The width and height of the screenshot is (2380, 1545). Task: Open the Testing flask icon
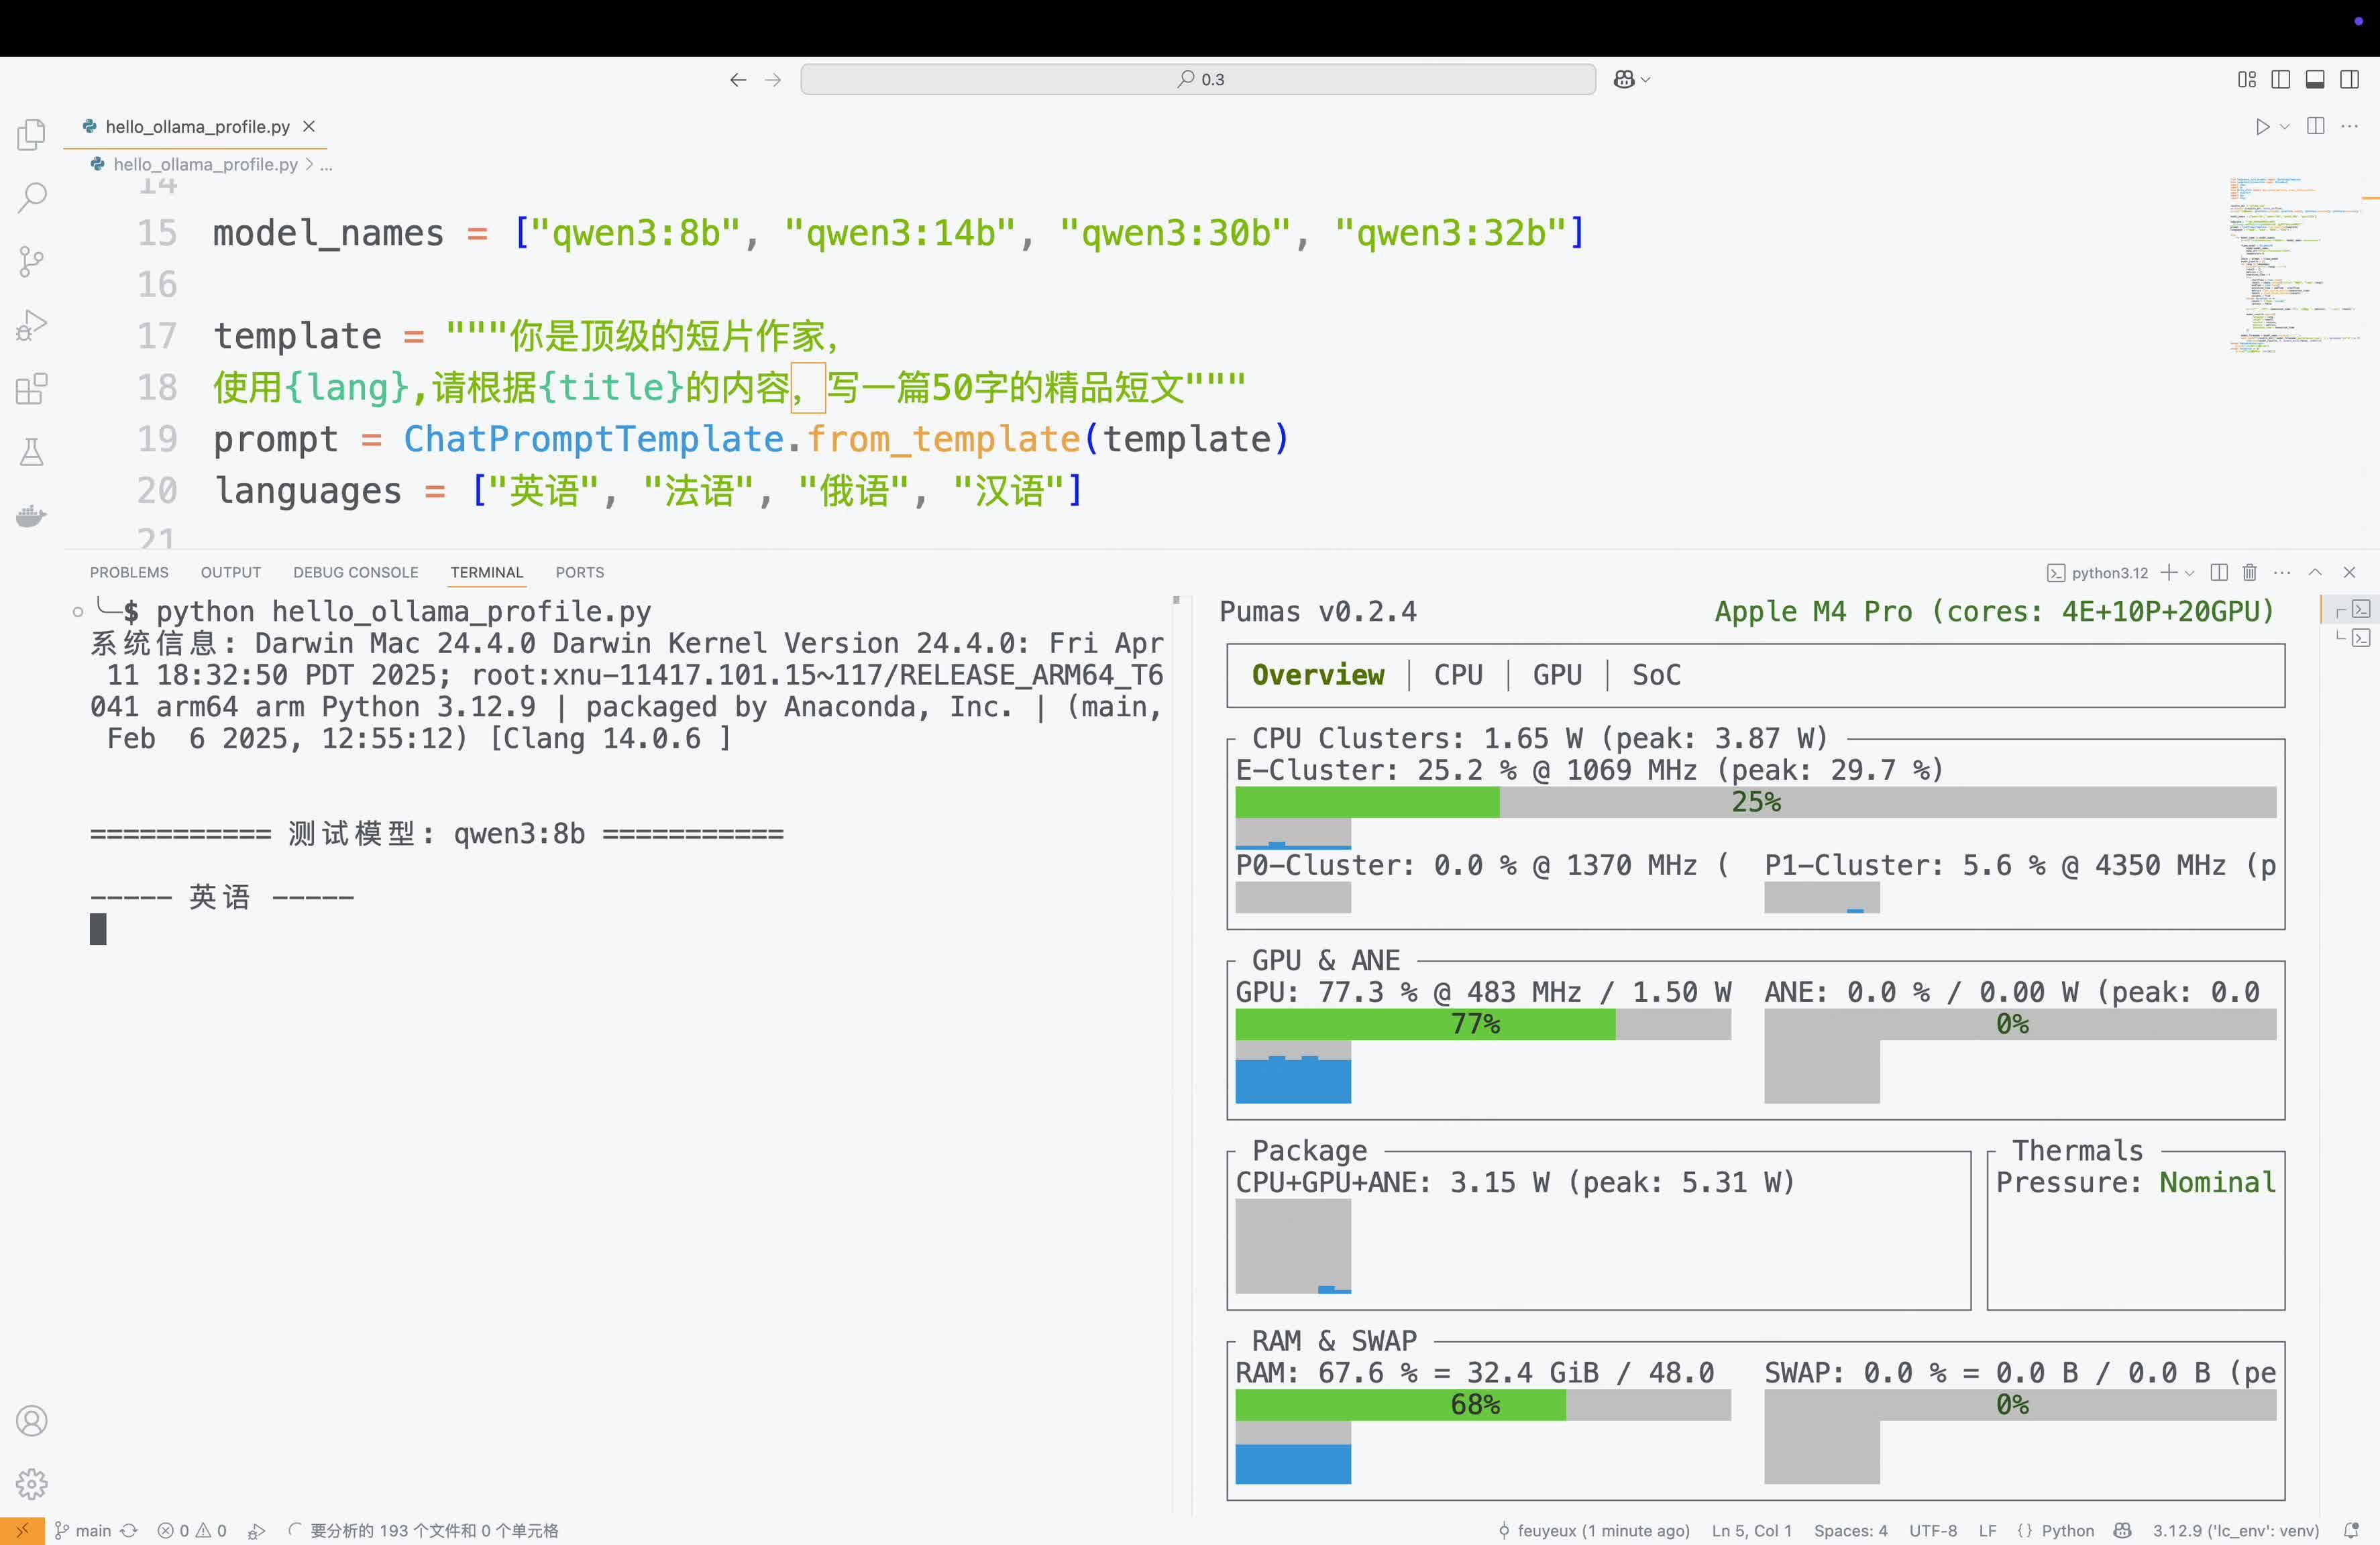coord(31,453)
